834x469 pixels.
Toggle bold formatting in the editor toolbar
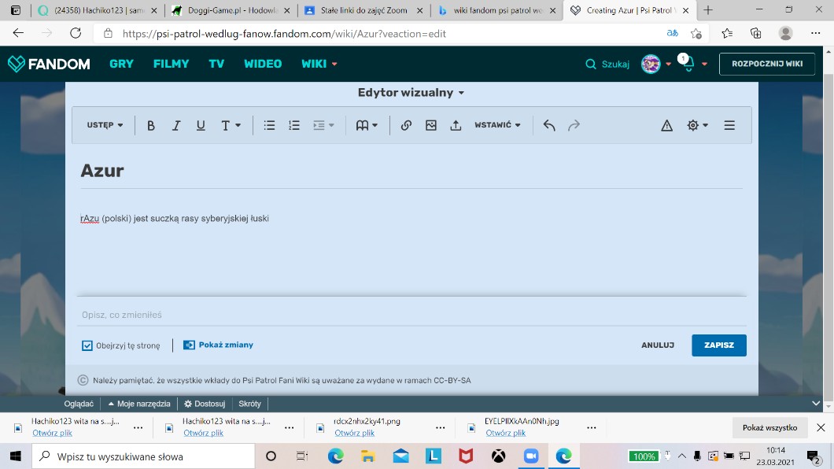click(x=151, y=125)
